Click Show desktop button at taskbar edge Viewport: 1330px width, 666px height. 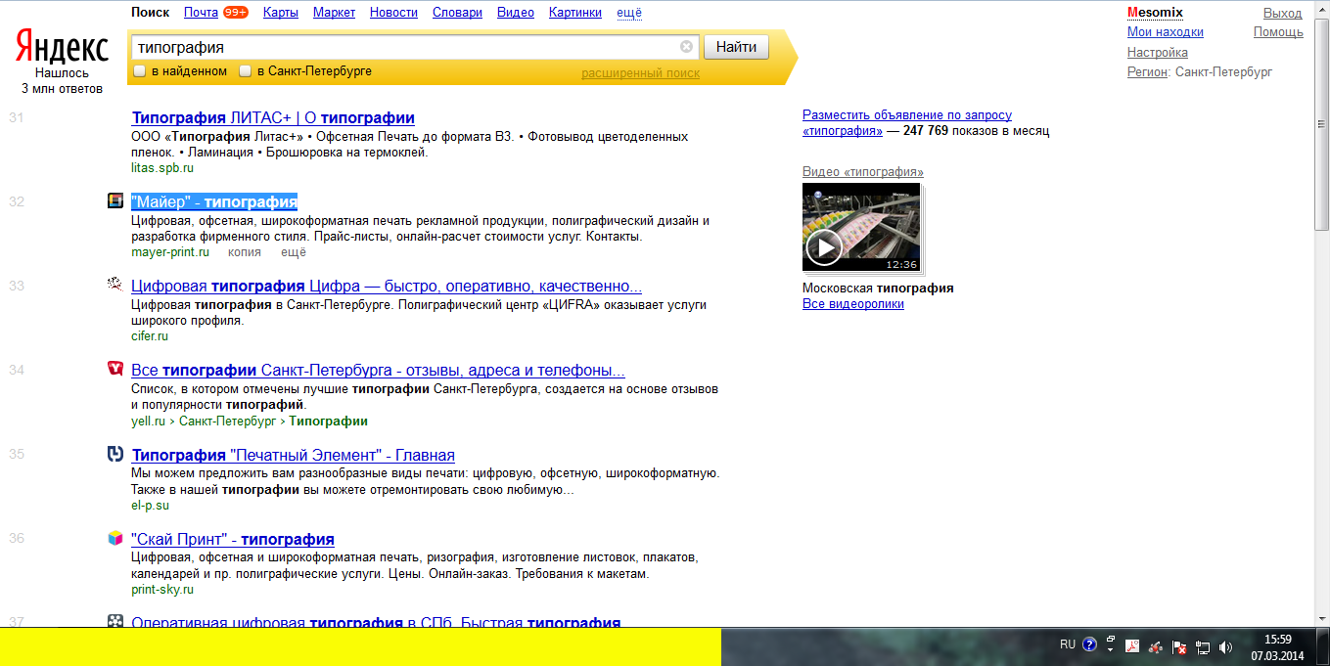click(x=1323, y=646)
